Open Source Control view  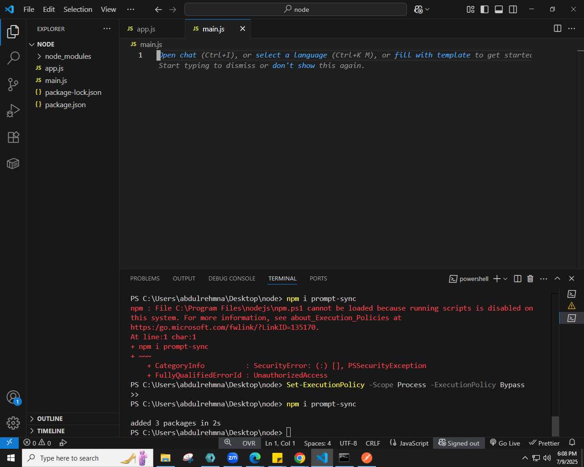13,84
